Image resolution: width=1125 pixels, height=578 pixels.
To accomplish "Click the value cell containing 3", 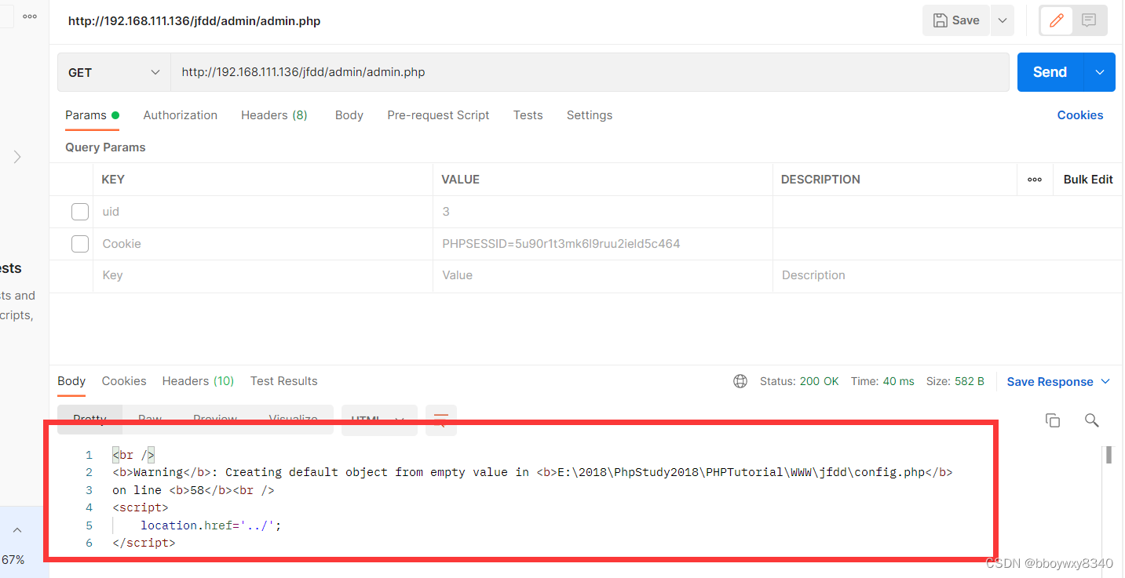I will [x=603, y=212].
